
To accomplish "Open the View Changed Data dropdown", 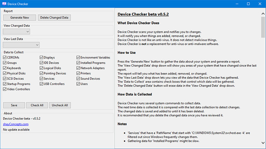I will click(x=16, y=32).
